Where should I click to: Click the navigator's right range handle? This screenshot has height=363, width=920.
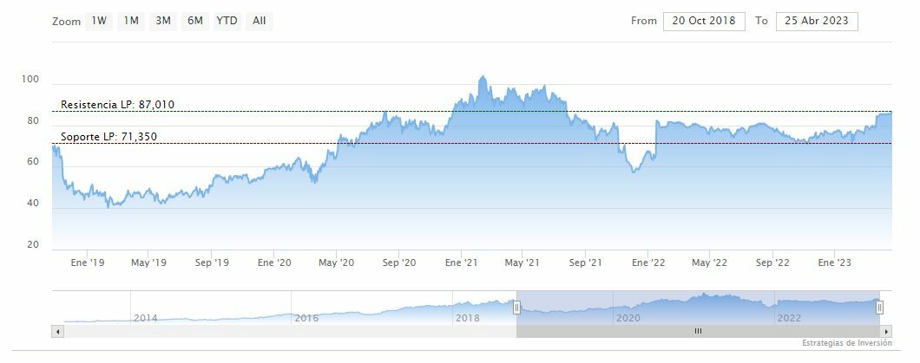point(879,308)
